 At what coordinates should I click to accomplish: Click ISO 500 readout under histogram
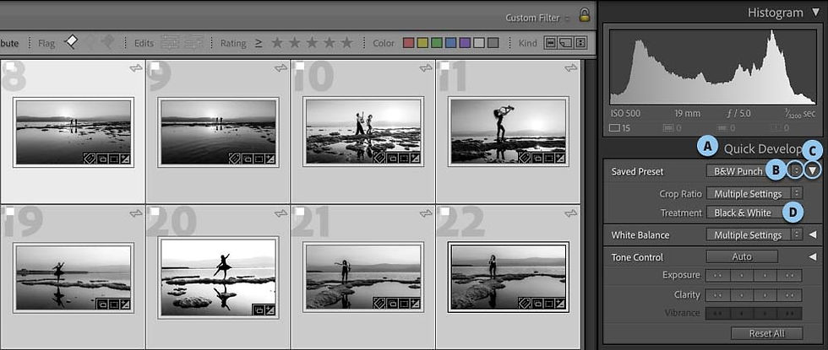click(627, 113)
